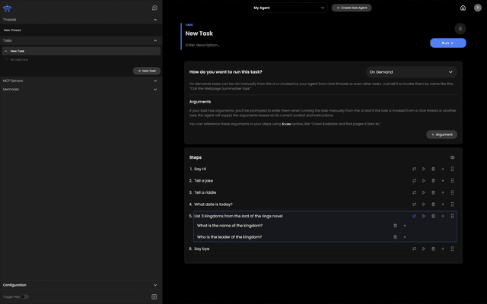Image resolution: width=487 pixels, height=304 pixels.
Task: Switch the Toggle Help option
Action: [25, 296]
